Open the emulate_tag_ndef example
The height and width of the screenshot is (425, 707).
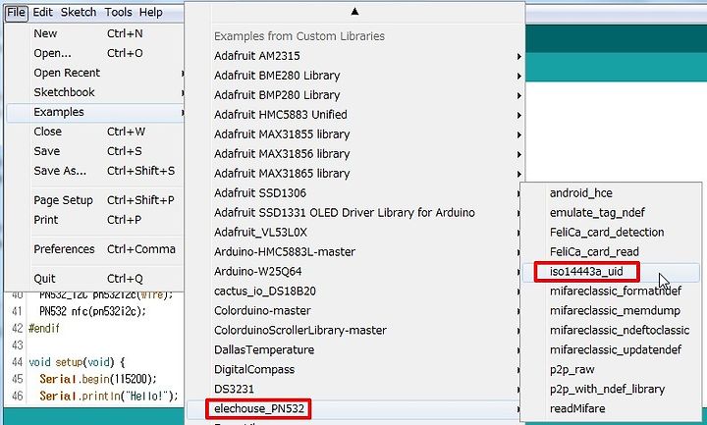611,213
